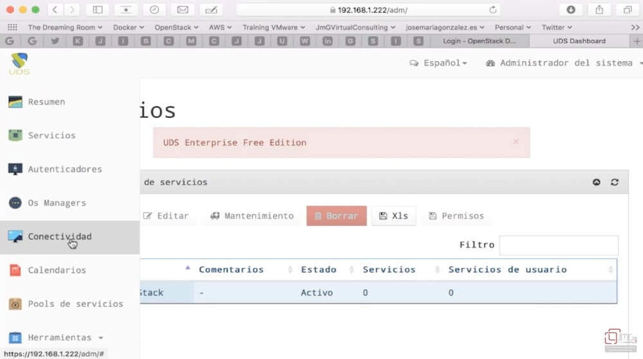Open the pinned W tab
This screenshot has width=643, height=359.
[305, 41]
